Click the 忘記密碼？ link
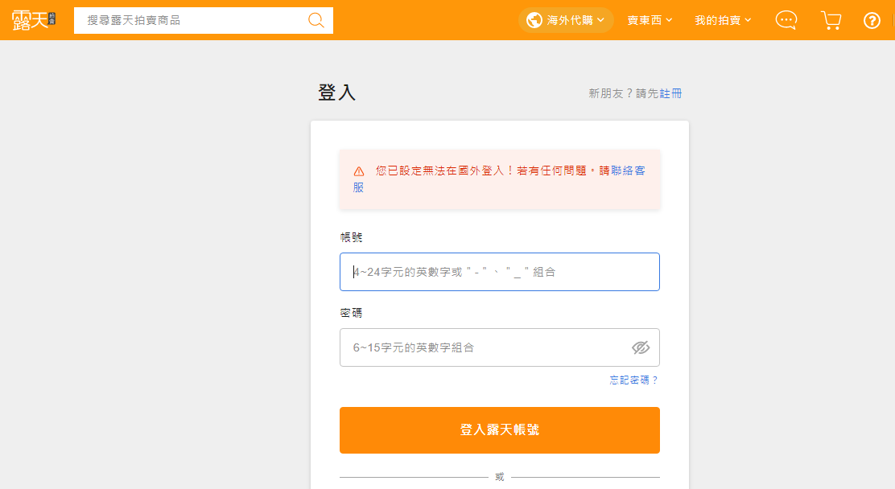Viewport: 895px width, 489px height. (x=634, y=380)
